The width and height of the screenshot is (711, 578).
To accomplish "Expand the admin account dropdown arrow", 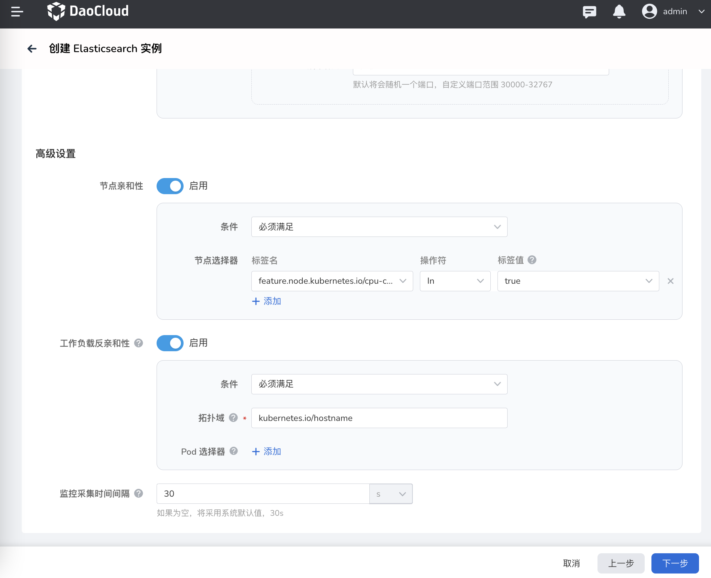I will click(x=702, y=12).
